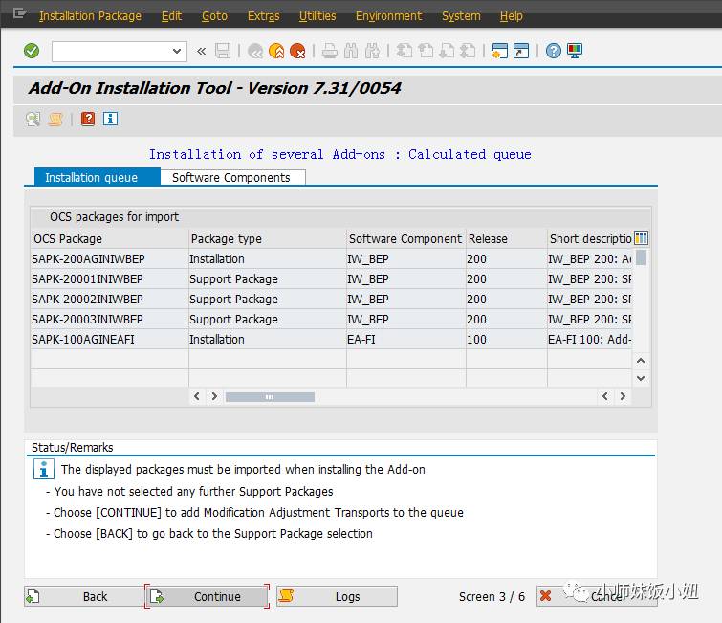
Task: Select the SAPK-100AGINEAFI package cell
Action: pyautogui.click(x=110, y=339)
